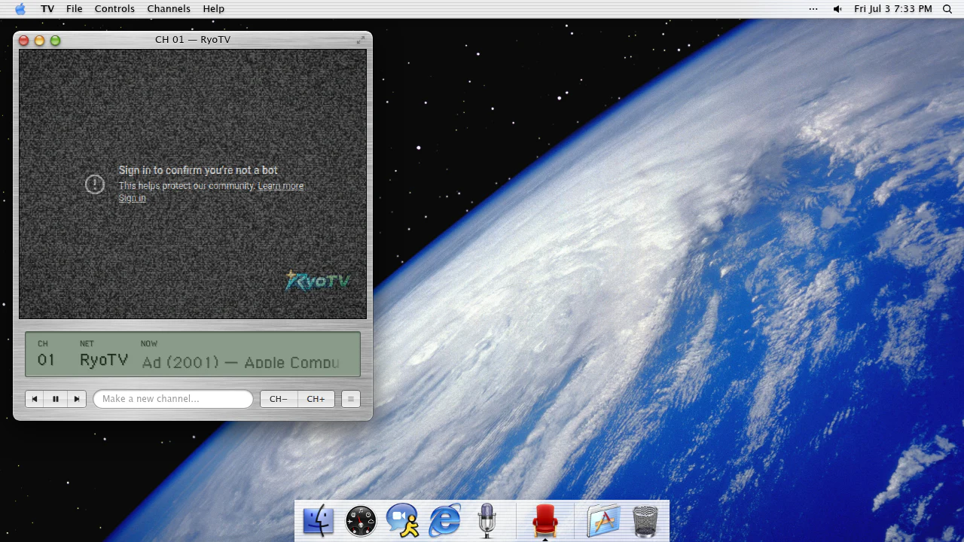964x542 pixels.
Task: Launch the Safari compass icon in dock
Action: (361, 520)
